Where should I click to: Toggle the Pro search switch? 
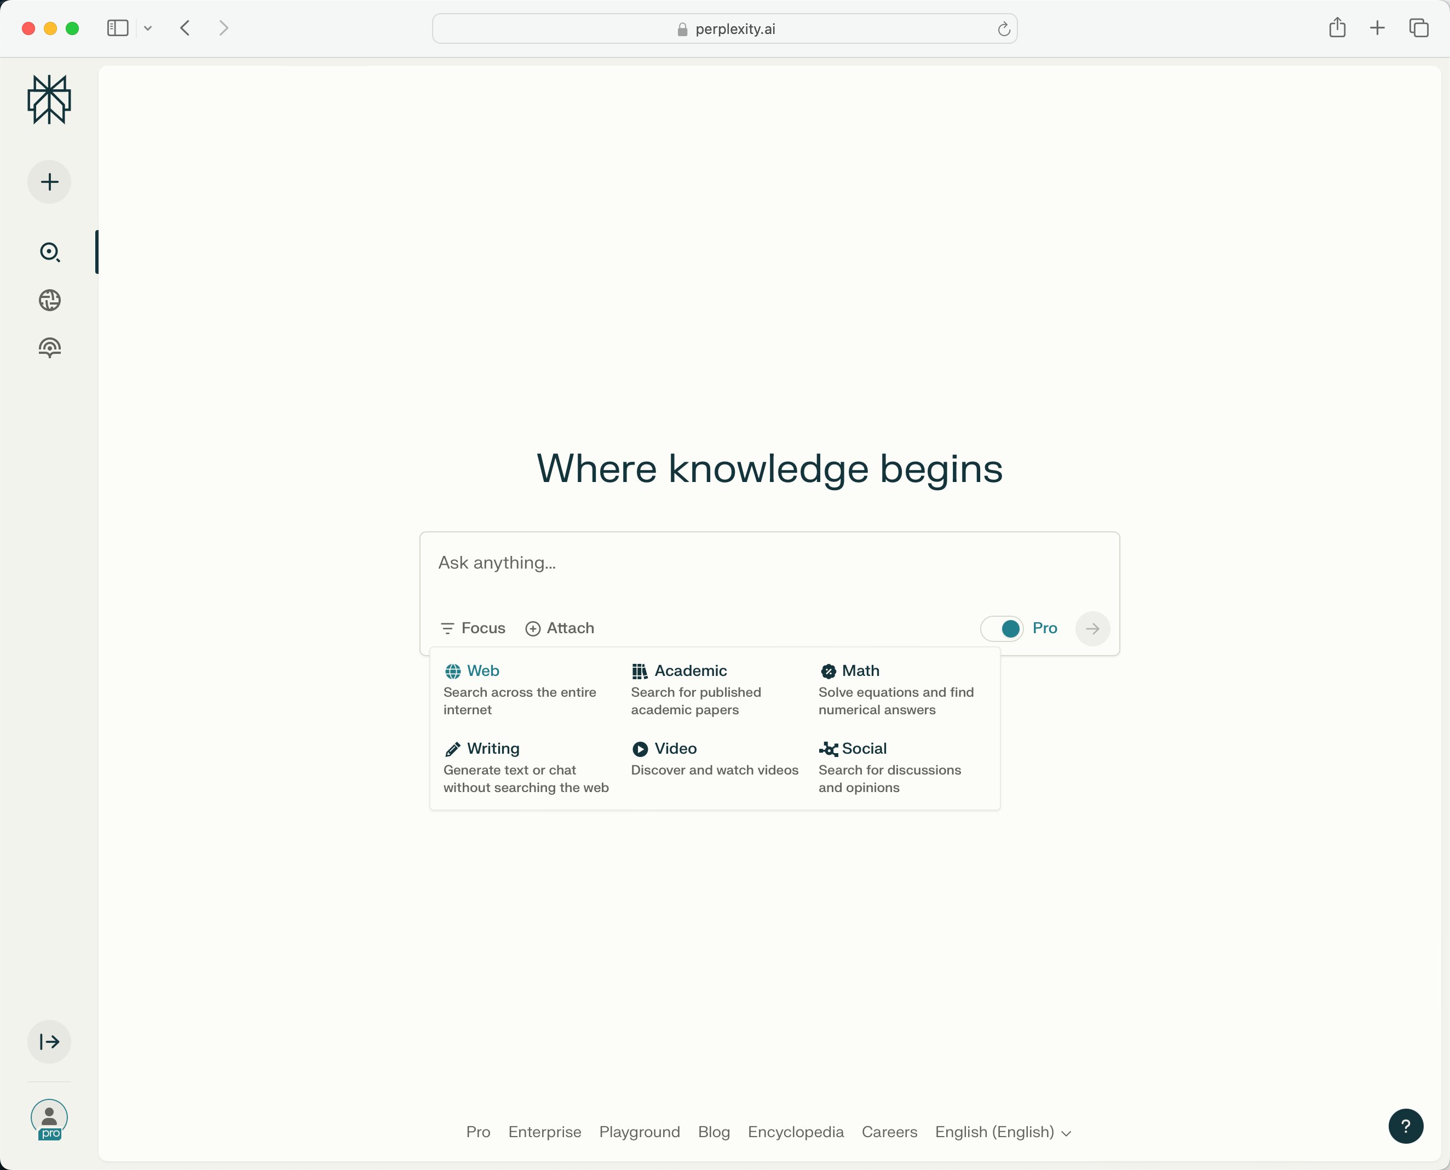[x=1002, y=629]
